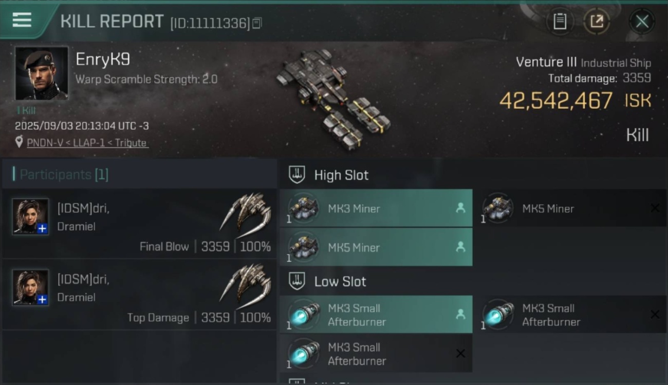Select the MK3 Miner module
668x385 pixels.
376,208
